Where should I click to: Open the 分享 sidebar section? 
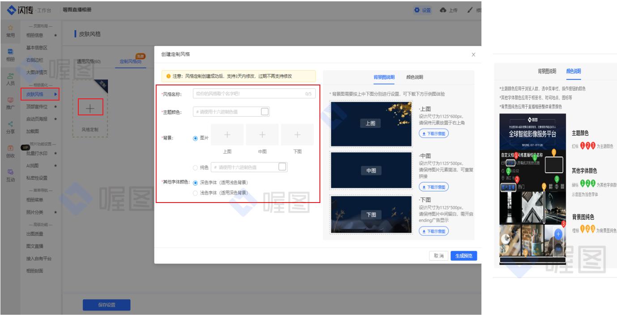(x=10, y=128)
